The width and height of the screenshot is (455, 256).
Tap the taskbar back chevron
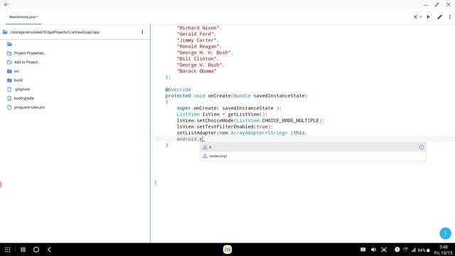(x=49, y=250)
